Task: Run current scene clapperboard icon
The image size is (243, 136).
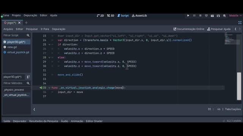Action: pos(212,15)
